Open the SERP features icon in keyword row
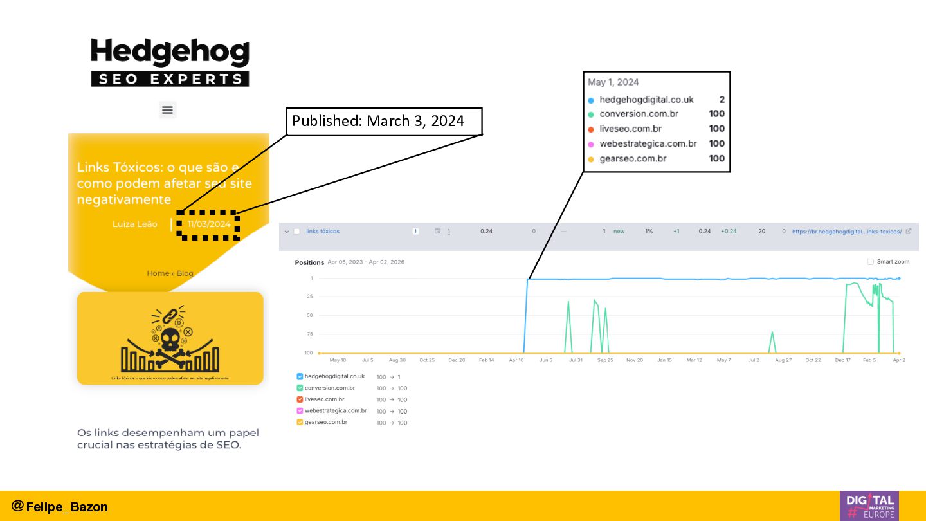 (437, 232)
